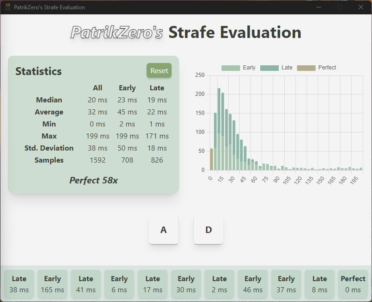Click the Early samples count "708"
The height and width of the screenshot is (302, 372).
pos(127,160)
